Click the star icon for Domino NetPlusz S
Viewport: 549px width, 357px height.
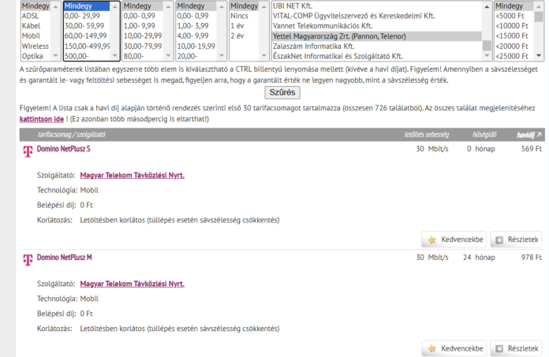click(x=431, y=240)
